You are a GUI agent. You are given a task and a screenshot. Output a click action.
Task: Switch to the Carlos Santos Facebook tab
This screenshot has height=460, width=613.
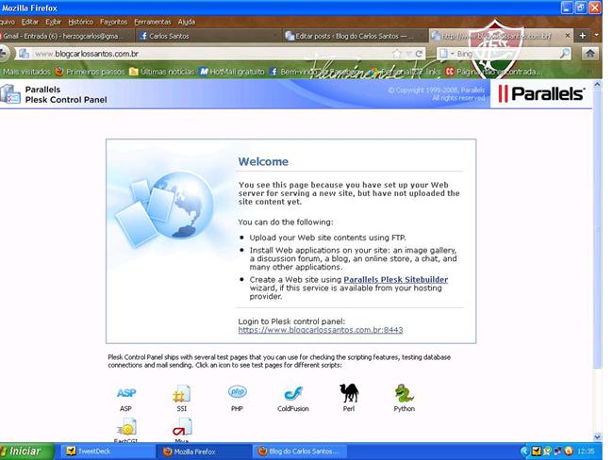click(208, 36)
